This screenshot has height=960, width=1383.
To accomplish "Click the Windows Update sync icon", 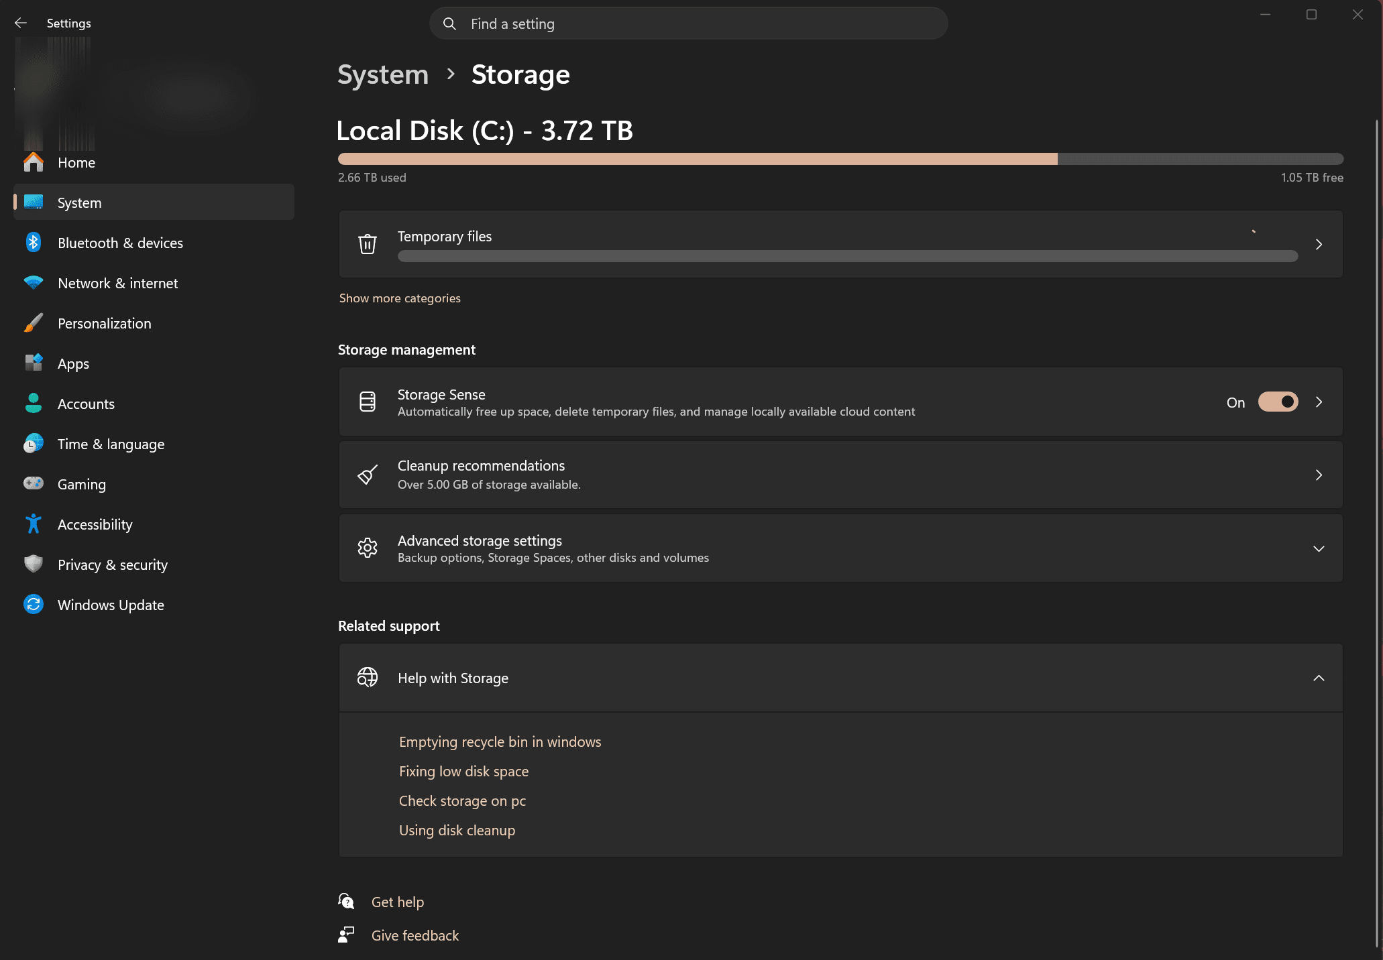I will (34, 605).
